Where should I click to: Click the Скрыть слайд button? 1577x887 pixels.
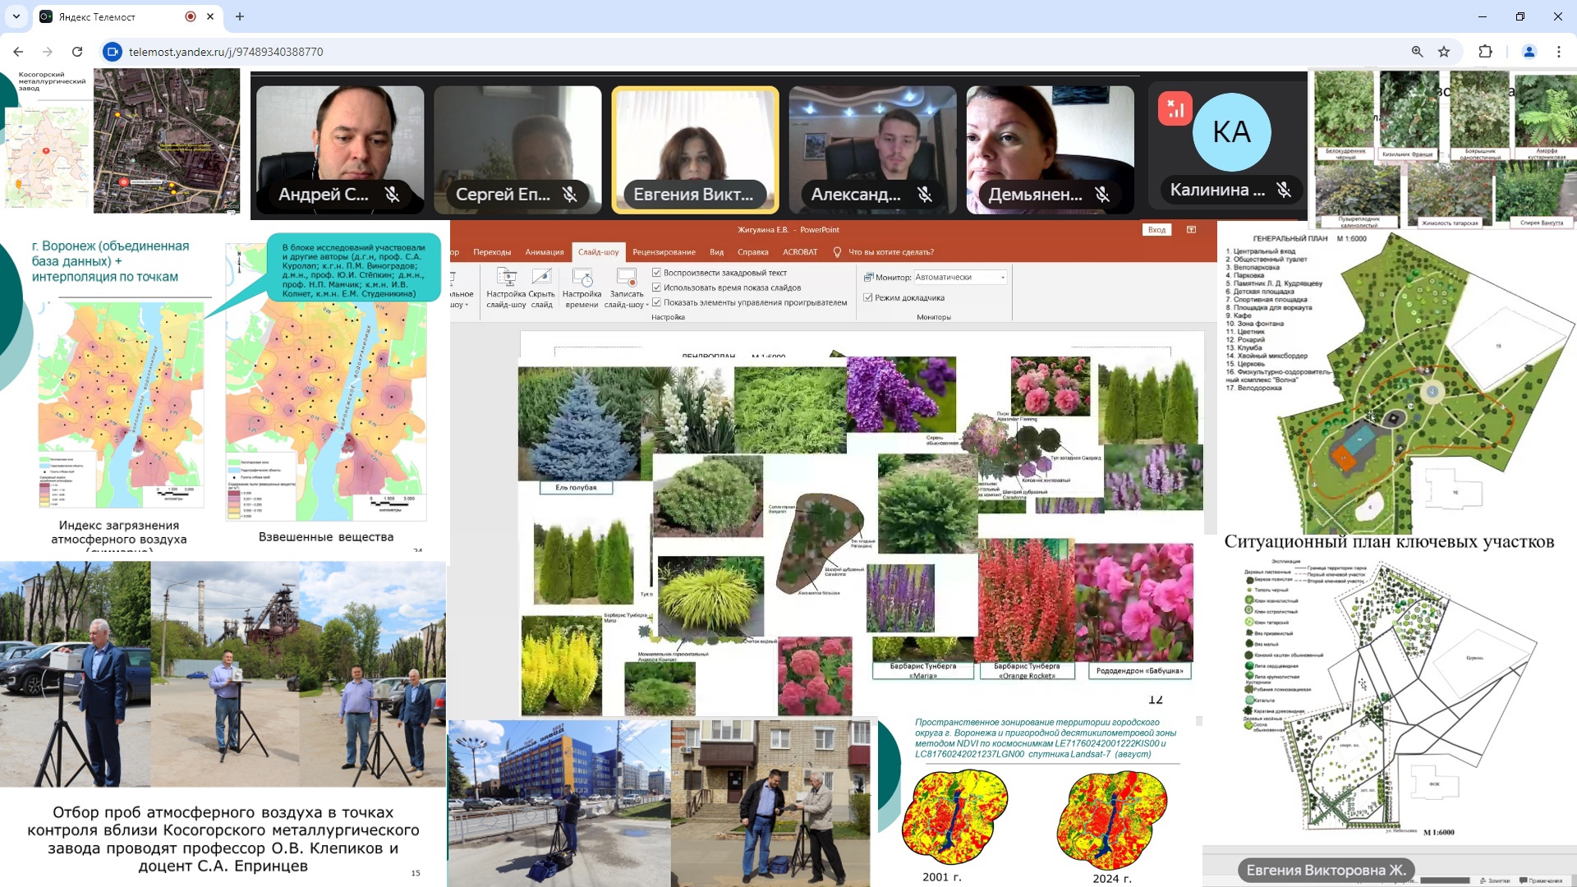[541, 287]
